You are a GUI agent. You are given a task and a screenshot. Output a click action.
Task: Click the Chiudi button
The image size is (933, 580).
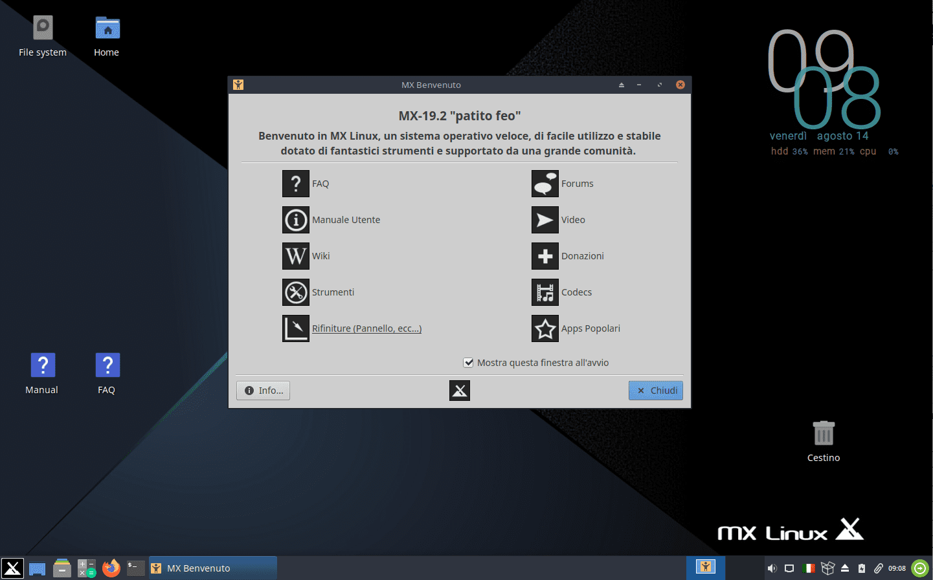click(x=656, y=391)
